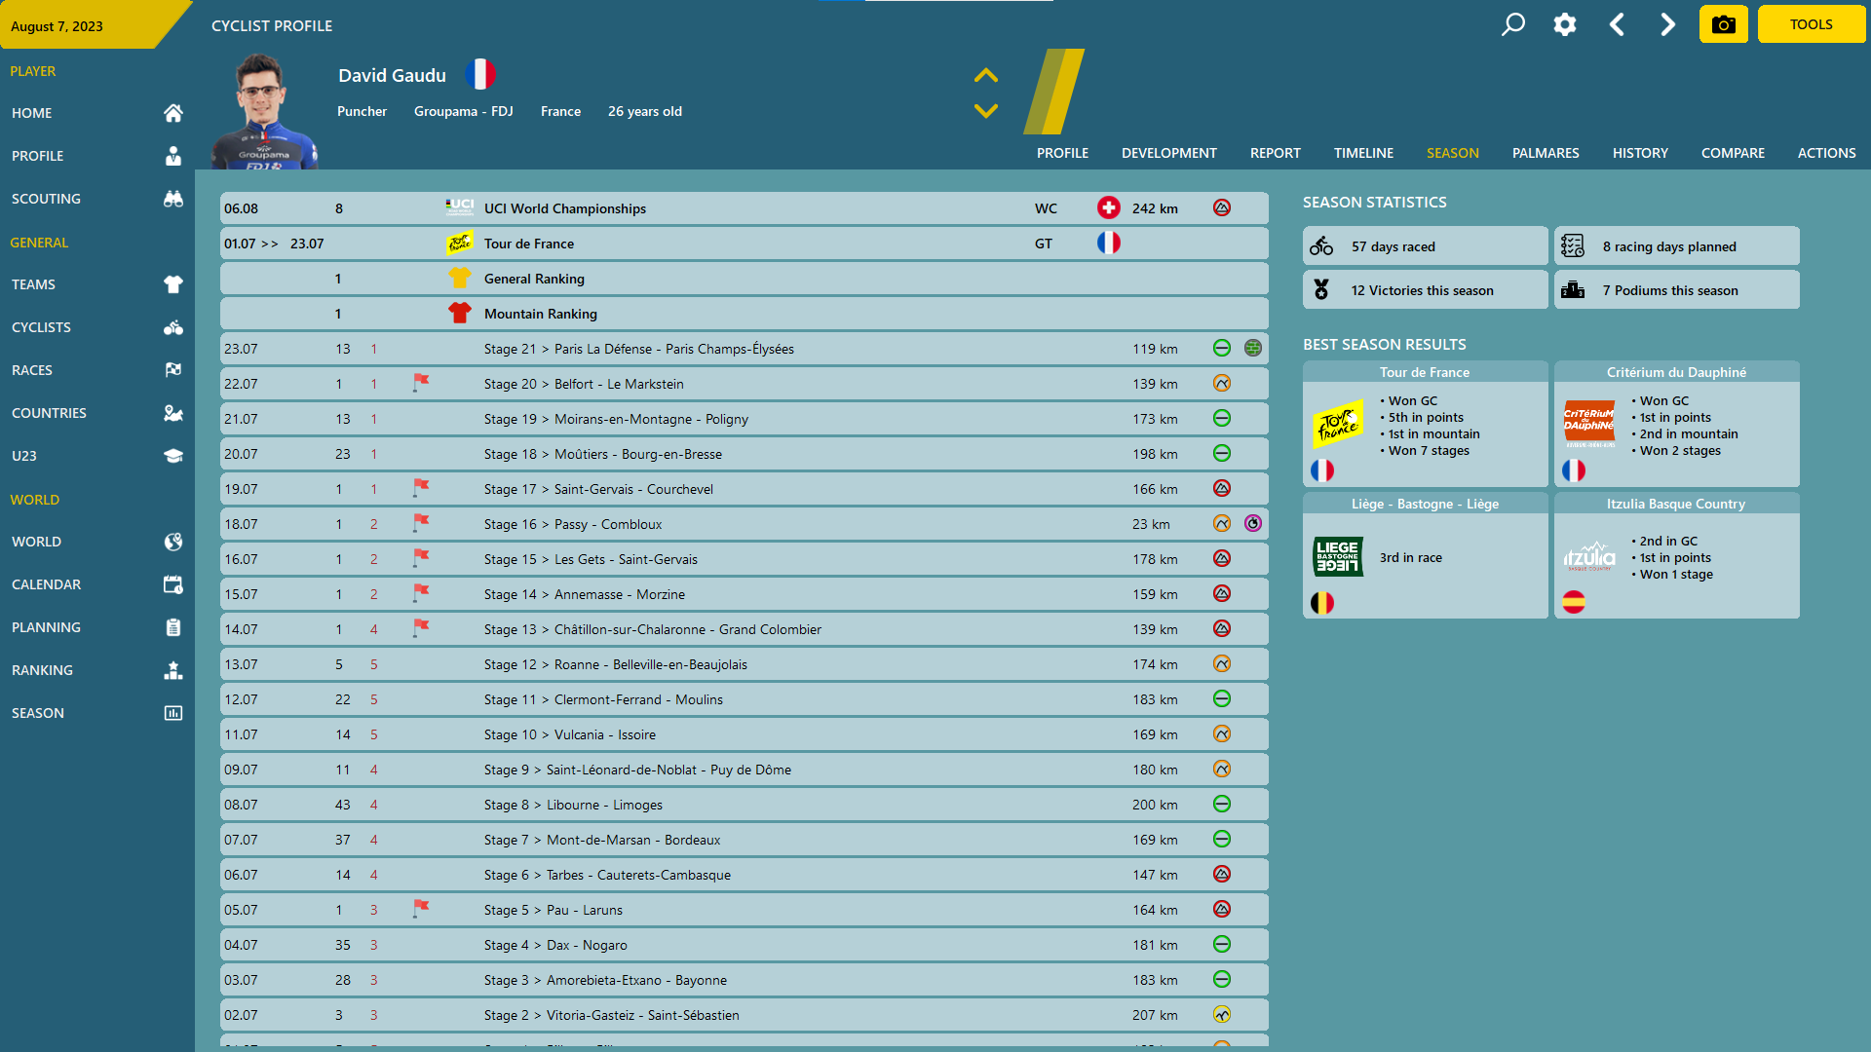Navigate back with the left arrow
This screenshot has width=1871, height=1052.
pos(1617,24)
